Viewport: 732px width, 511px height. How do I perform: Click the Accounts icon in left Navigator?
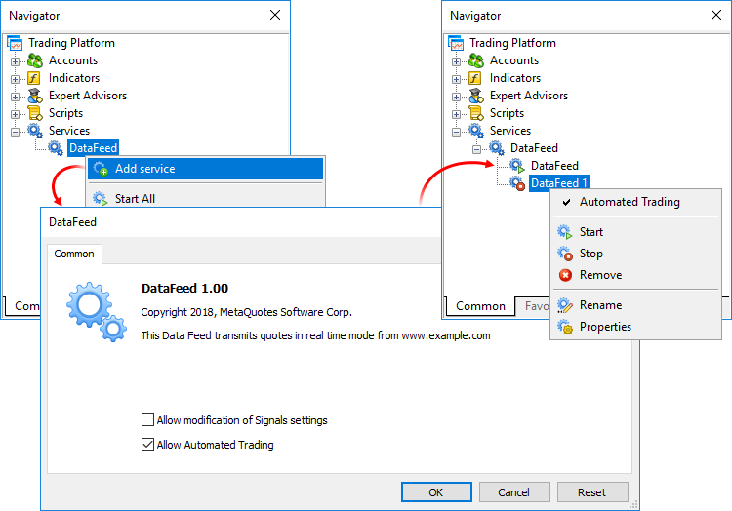coord(36,60)
